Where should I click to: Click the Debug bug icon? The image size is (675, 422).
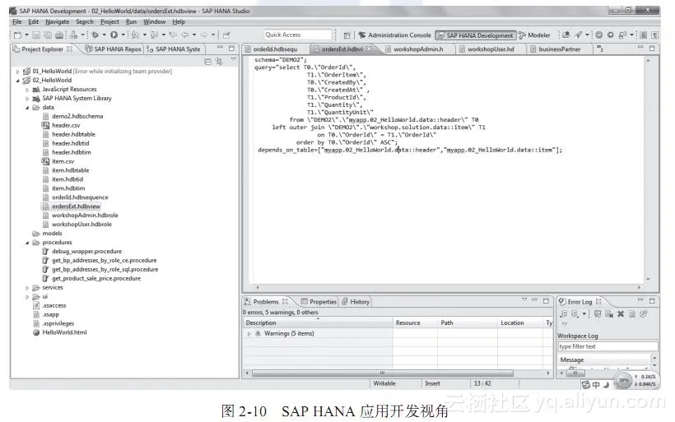95,35
